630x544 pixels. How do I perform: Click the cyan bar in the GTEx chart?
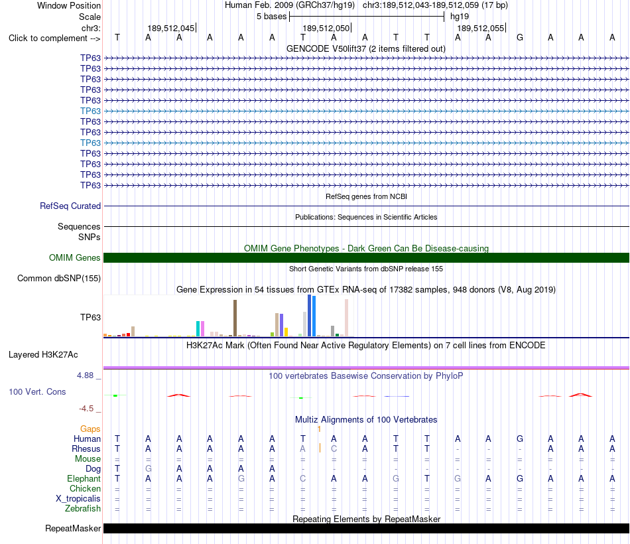[x=198, y=328]
